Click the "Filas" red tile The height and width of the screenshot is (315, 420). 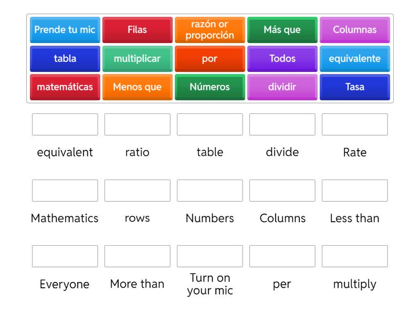(x=137, y=30)
